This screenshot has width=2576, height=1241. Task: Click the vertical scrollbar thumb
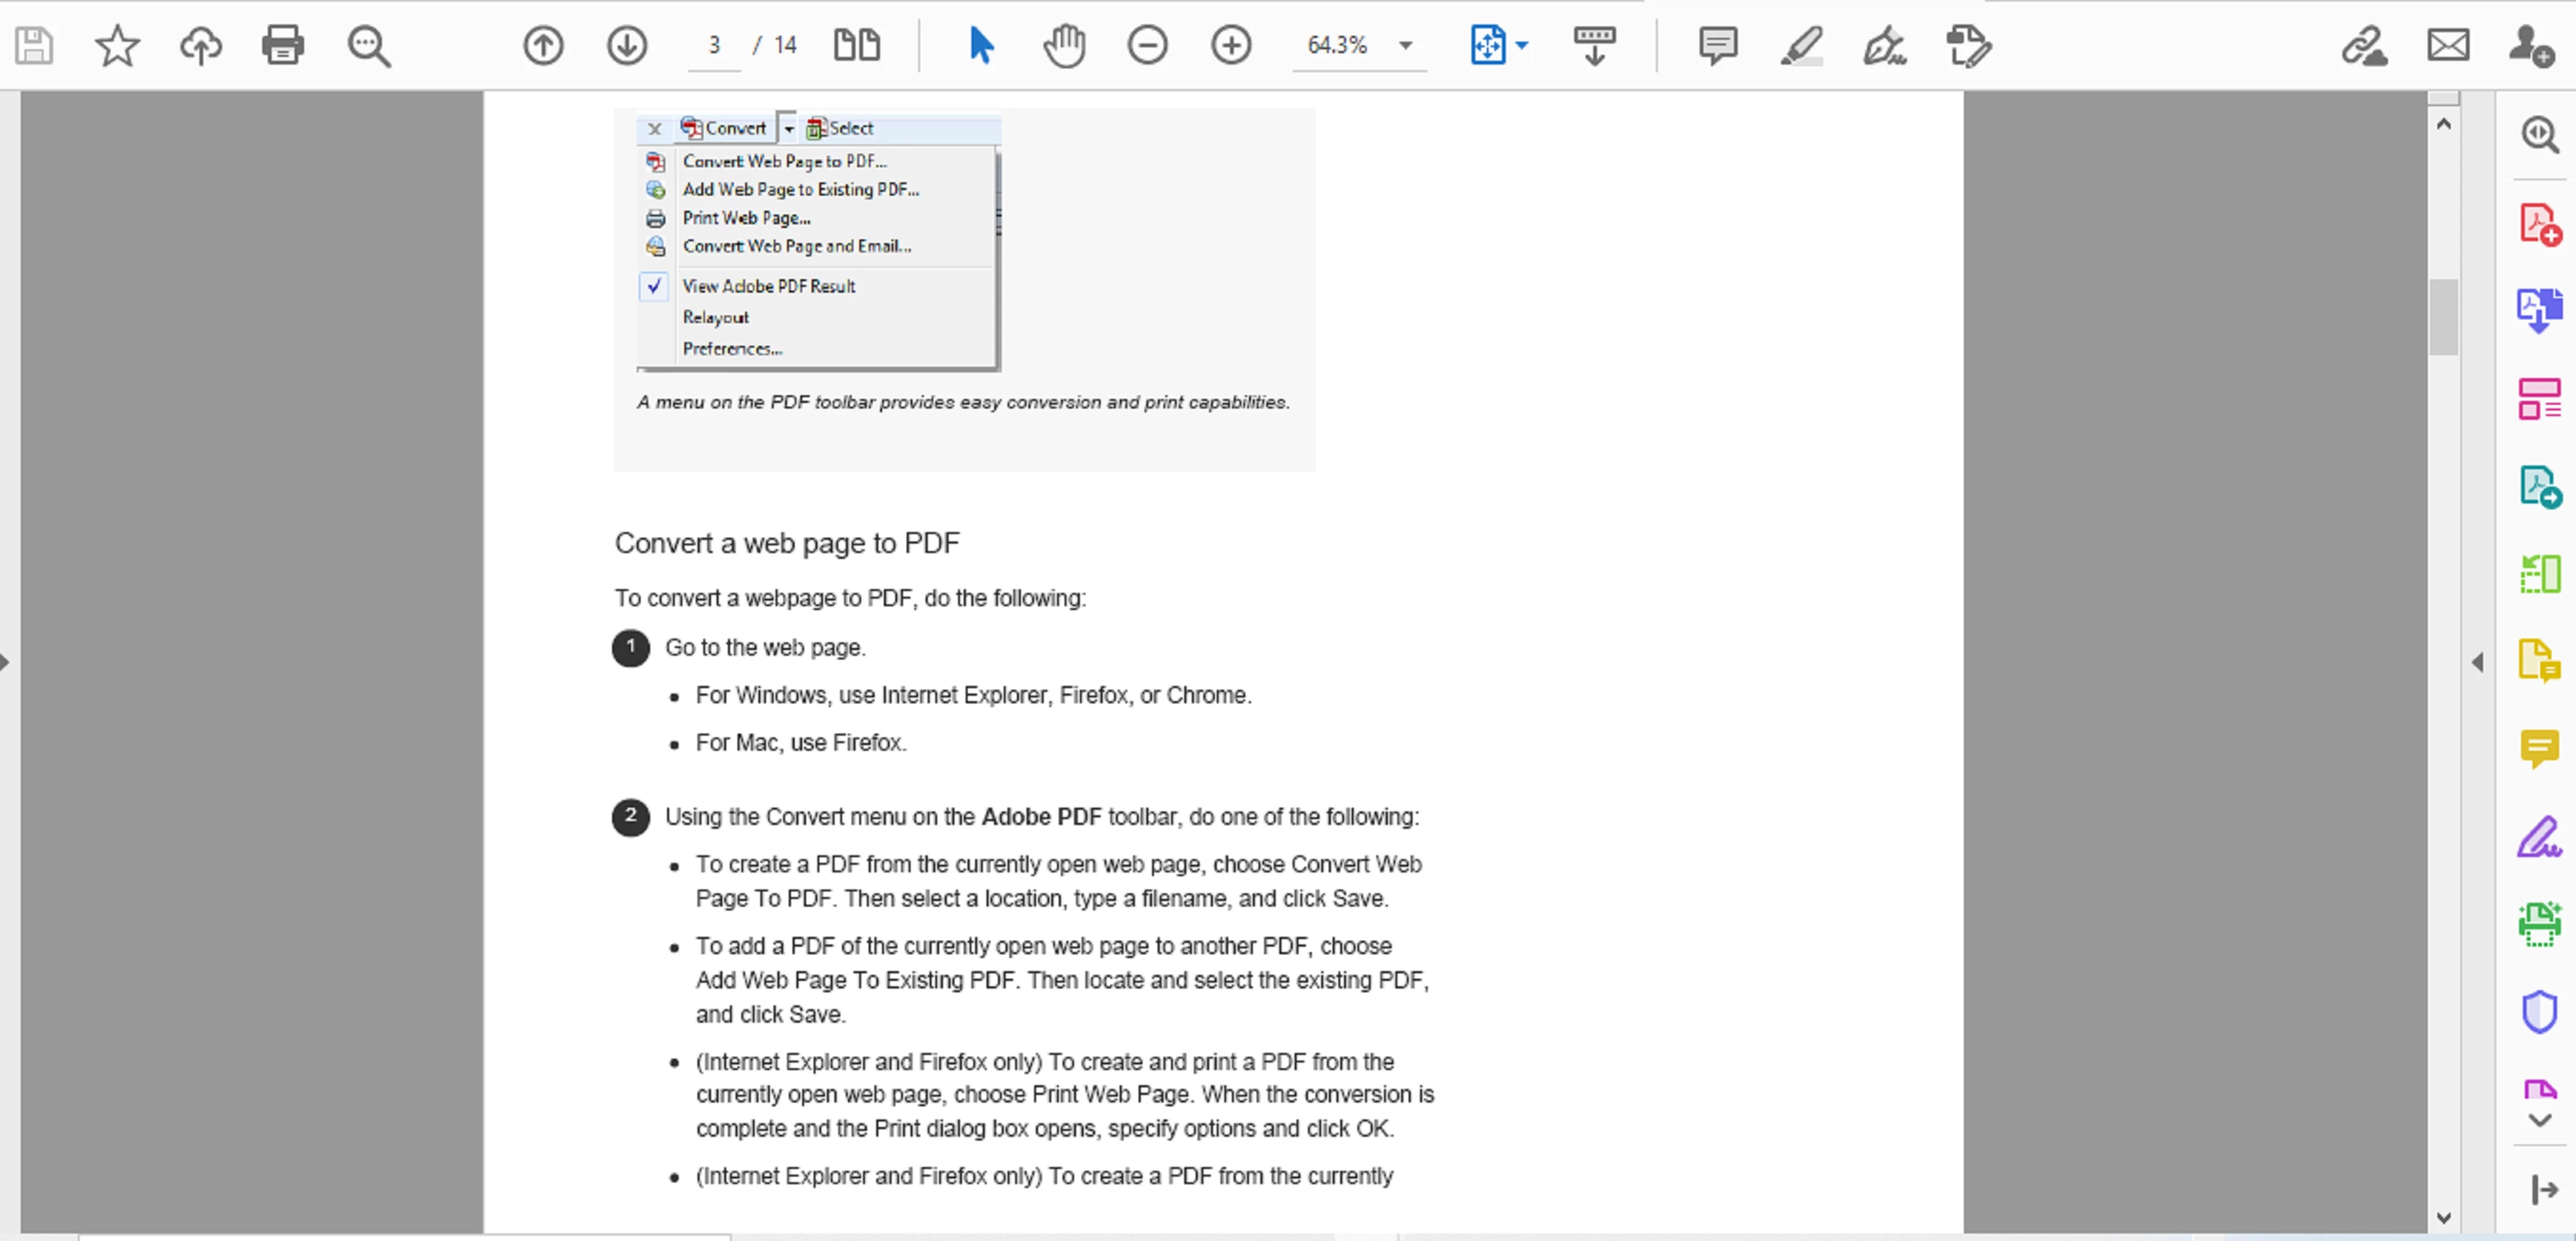pos(2443,316)
